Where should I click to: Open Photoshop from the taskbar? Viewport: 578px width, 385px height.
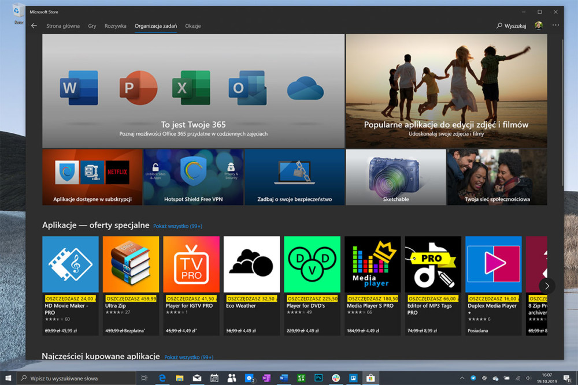click(x=318, y=378)
